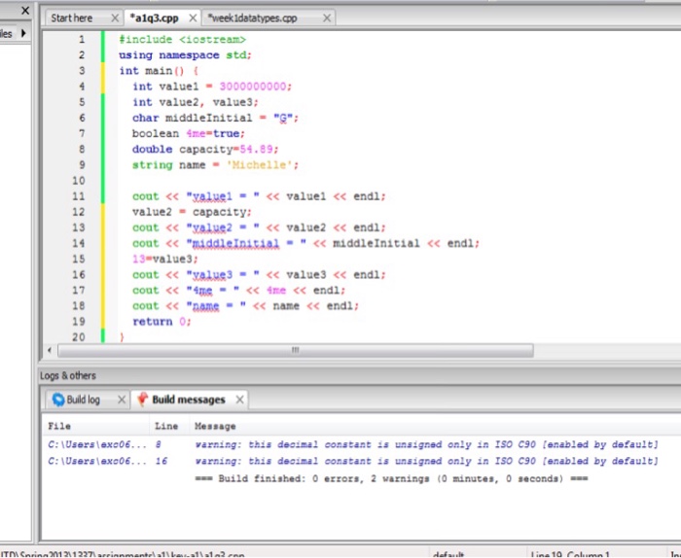
Task: Click the value 3000000000 on line 4
Action: tap(253, 87)
